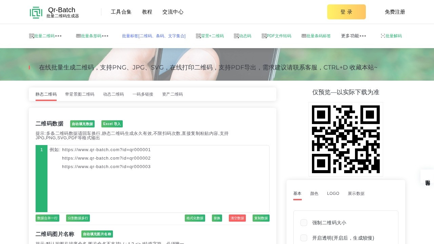This screenshot has height=244, width=434.
Task: Expand the 批量二维码 dropdown menu
Action: (x=45, y=36)
